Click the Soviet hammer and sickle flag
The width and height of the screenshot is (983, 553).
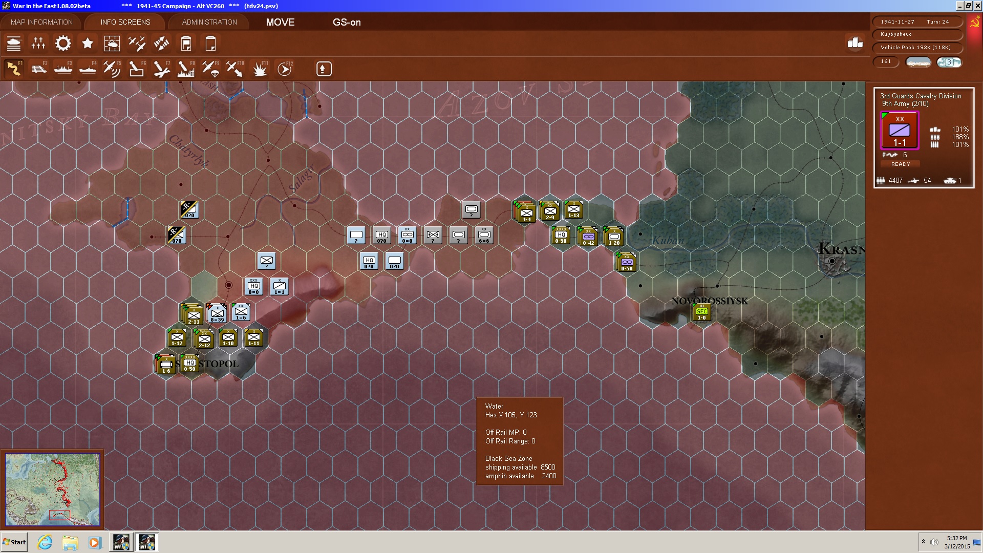click(x=974, y=23)
